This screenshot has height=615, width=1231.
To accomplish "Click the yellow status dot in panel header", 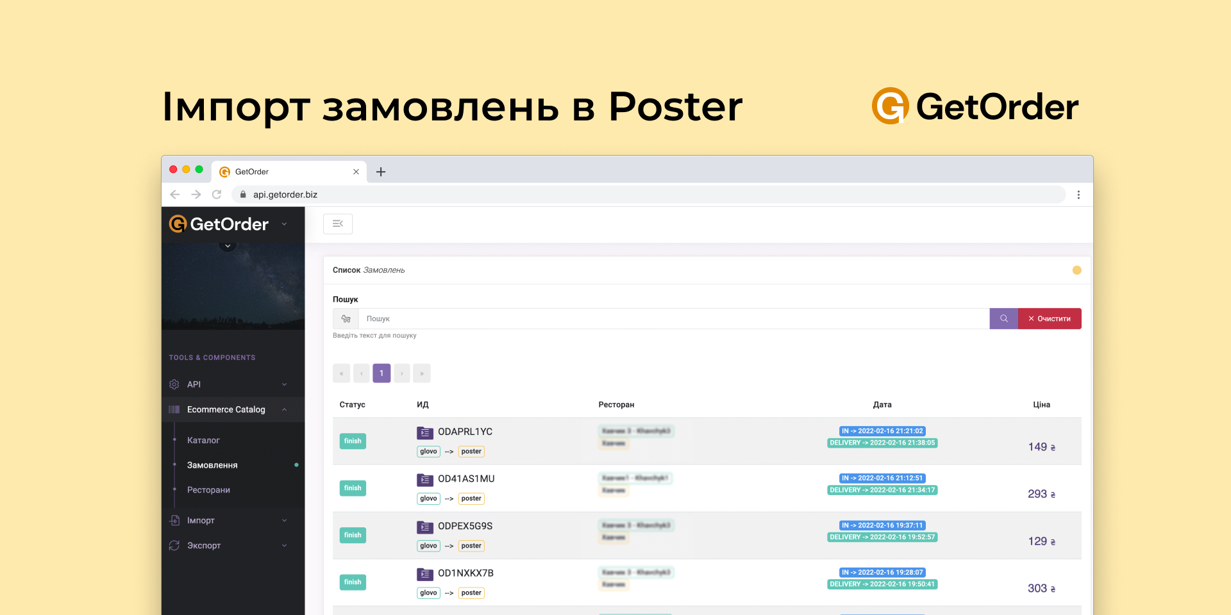I will tap(1077, 270).
